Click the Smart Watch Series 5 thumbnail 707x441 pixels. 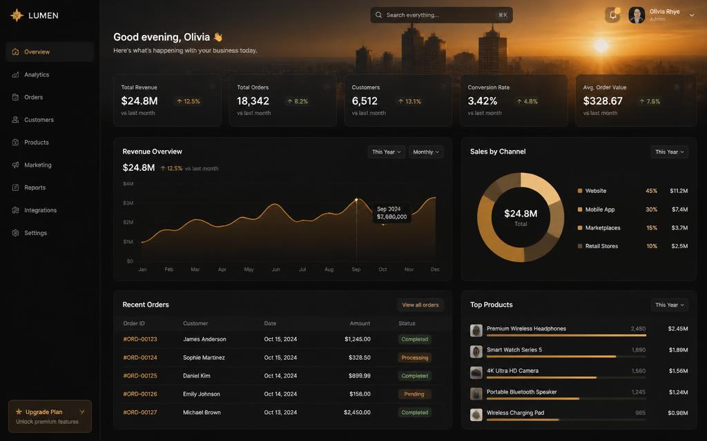pos(476,352)
